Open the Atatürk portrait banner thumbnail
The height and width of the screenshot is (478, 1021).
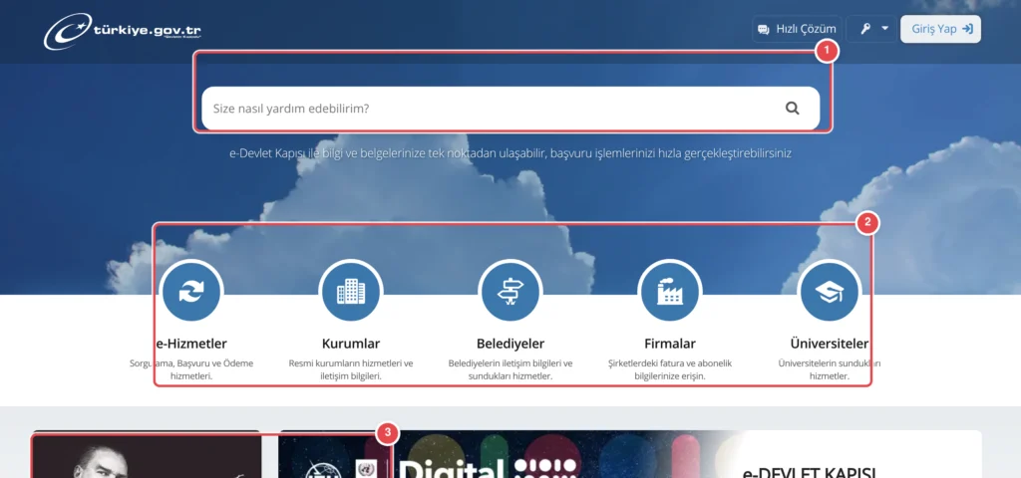(148, 456)
